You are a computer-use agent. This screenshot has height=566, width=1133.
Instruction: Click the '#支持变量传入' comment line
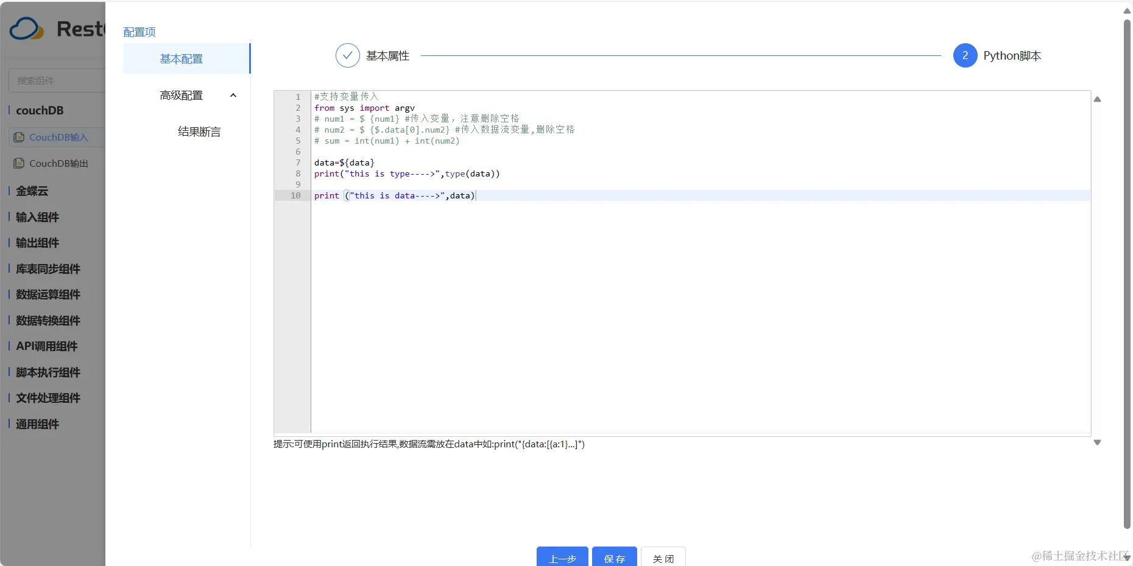[347, 97]
